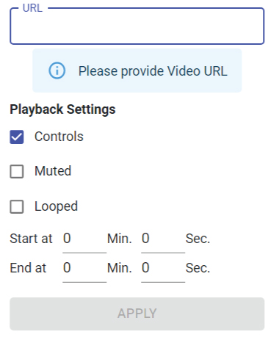The width and height of the screenshot is (271, 340).
Task: Click the Playback Settings heading
Action: click(x=62, y=109)
